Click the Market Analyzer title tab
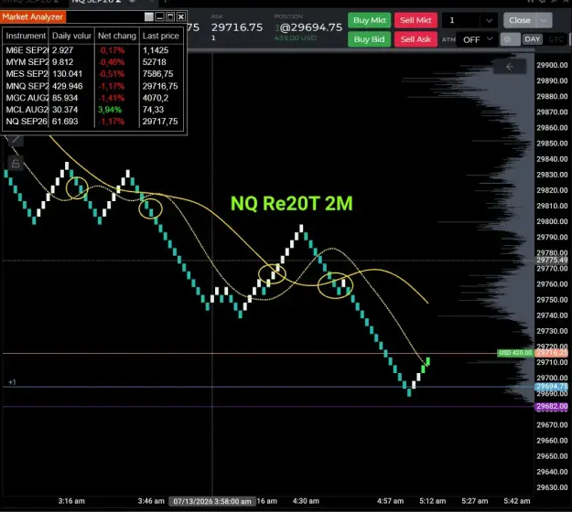The height and width of the screenshot is (512, 572). tap(32, 16)
